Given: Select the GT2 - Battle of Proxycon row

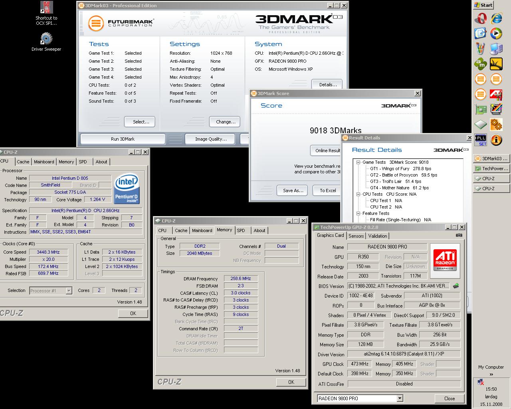Looking at the screenshot, I should tap(403, 175).
